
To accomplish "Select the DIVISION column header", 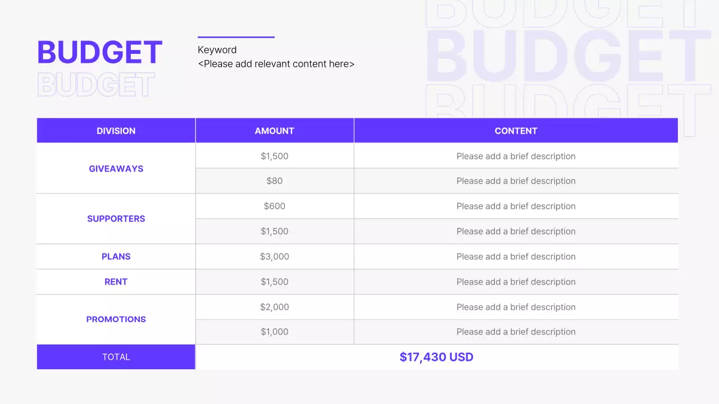I will 116,131.
